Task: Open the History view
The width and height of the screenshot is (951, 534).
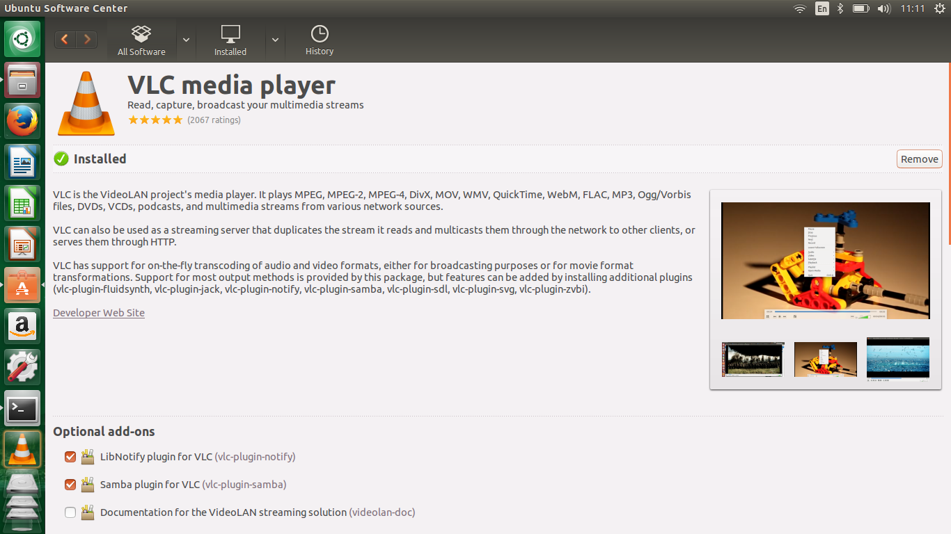Action: 319,40
